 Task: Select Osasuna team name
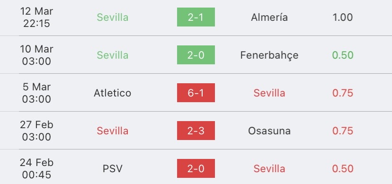click(269, 131)
